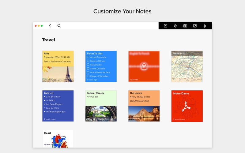Create a new text note
This screenshot has width=245, height=153.
(x=166, y=26)
